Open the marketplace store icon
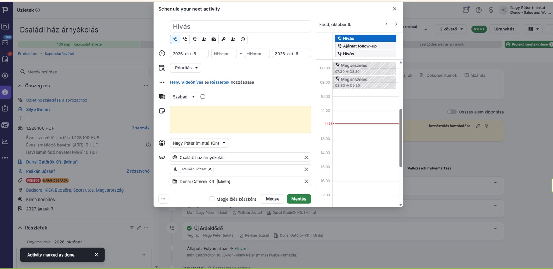553x269 pixels. point(466,10)
